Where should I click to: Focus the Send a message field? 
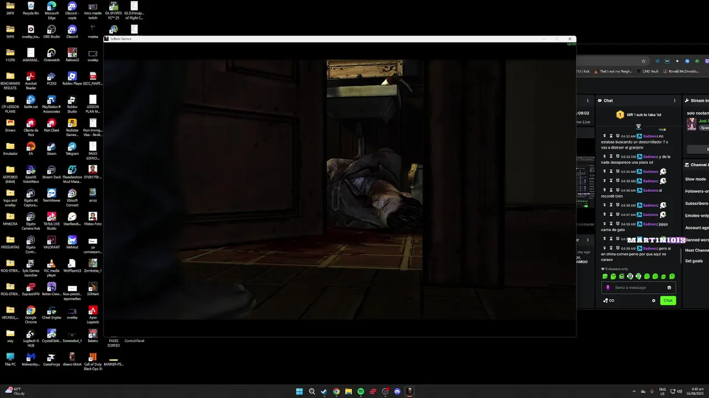pos(638,287)
